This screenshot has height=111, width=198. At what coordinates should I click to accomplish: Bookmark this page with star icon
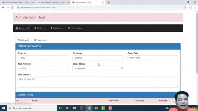tap(185, 7)
